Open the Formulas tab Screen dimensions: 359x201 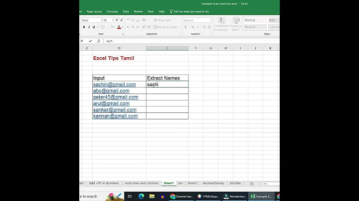(x=112, y=11)
